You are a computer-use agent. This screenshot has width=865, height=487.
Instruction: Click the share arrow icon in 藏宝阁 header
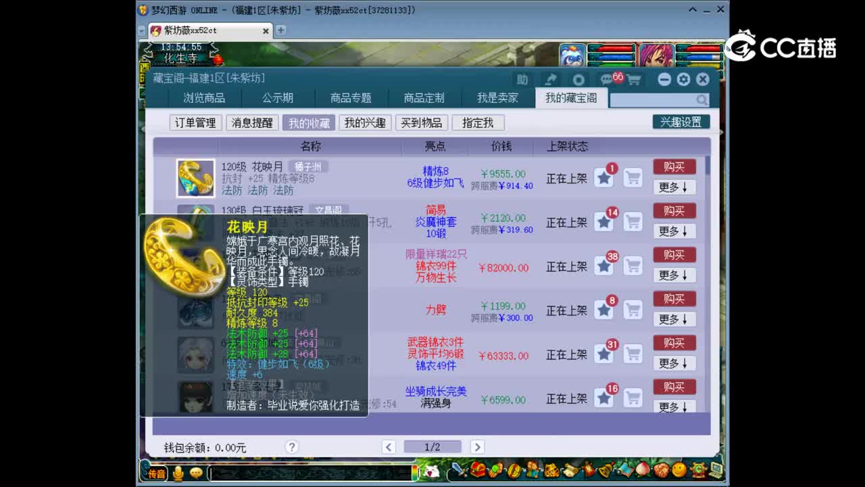[x=550, y=79]
